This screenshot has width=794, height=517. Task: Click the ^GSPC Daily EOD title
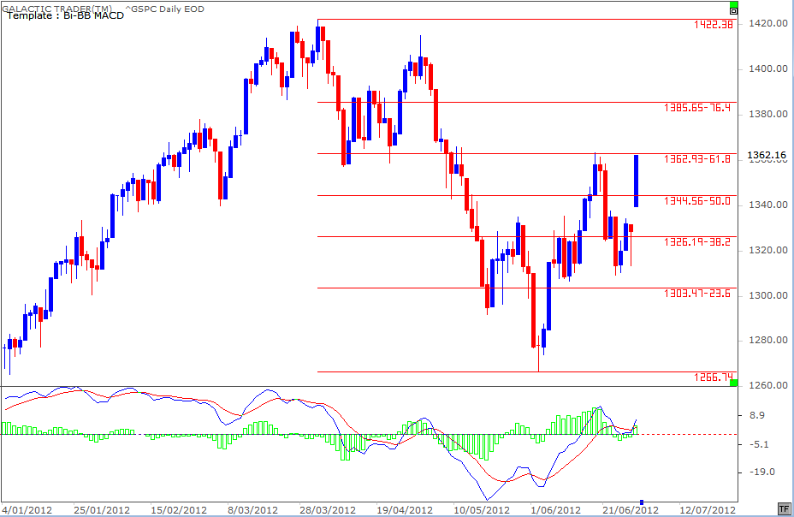[164, 9]
